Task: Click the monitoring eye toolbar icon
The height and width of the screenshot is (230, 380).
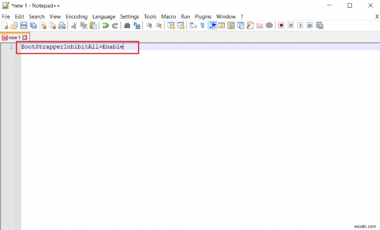Action: pos(269,26)
